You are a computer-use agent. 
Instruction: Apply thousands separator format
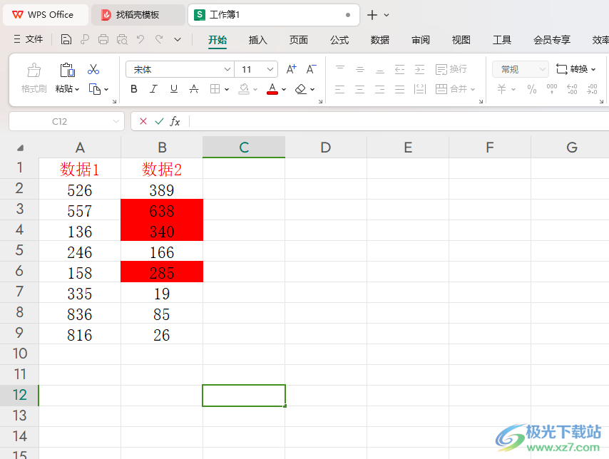(551, 89)
